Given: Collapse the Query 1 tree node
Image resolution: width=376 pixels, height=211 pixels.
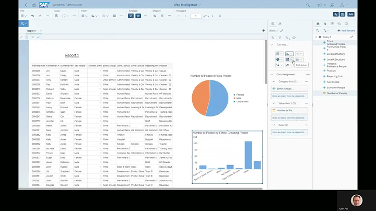Looking at the screenshot, I should [x=316, y=37].
